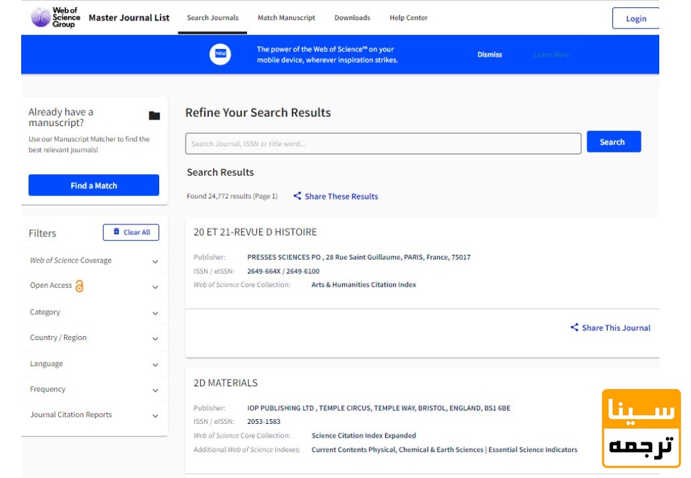Viewport: 691px width, 478px height.
Task: Open the Country / Region filter
Action: pyautogui.click(x=155, y=339)
